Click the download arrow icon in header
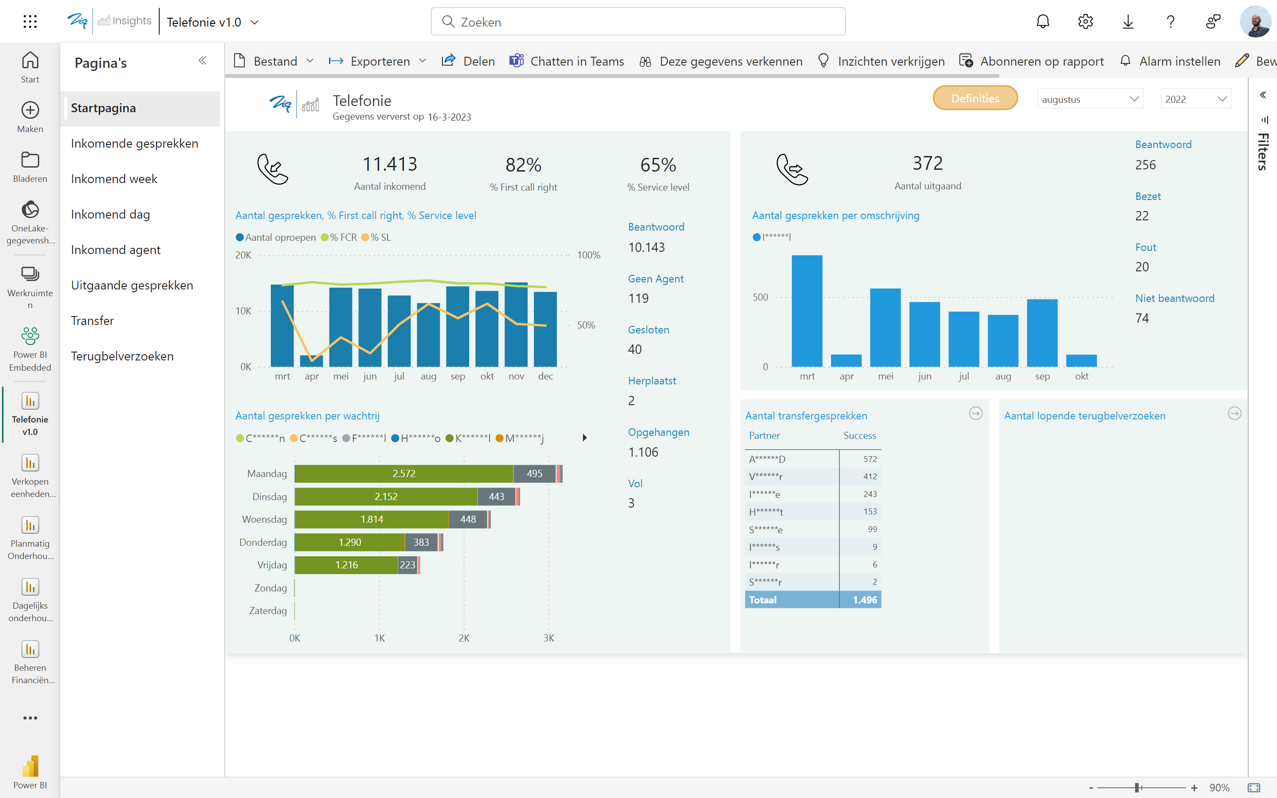This screenshot has height=798, width=1277. pos(1128,22)
